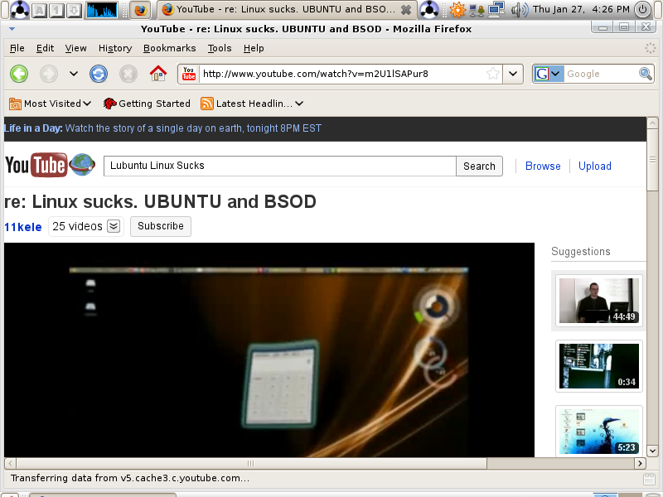Subscribe to the 11kele channel
The width and height of the screenshot is (663, 497).
[x=161, y=226]
